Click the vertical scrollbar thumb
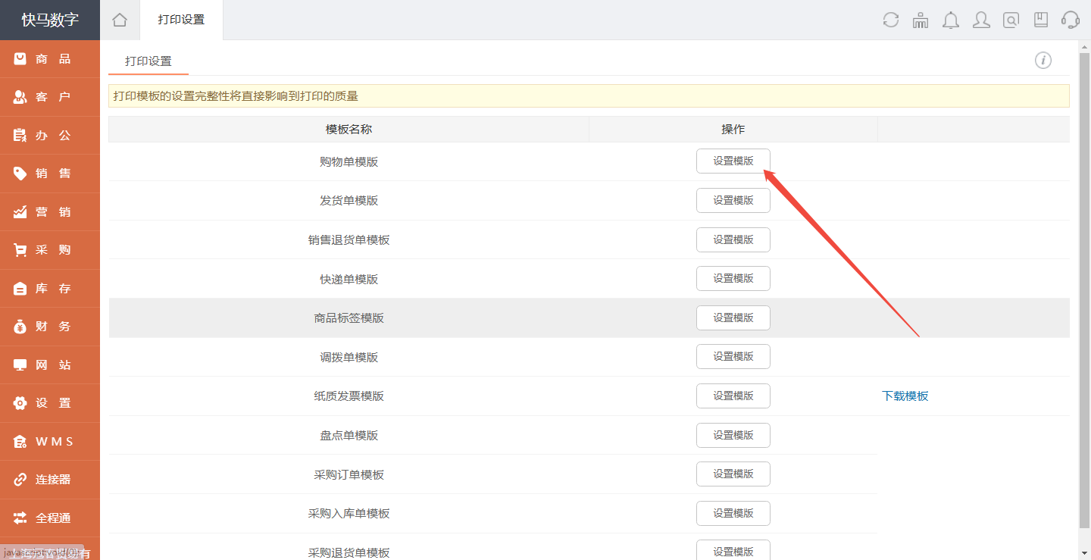1091x560 pixels. pos(1084,288)
